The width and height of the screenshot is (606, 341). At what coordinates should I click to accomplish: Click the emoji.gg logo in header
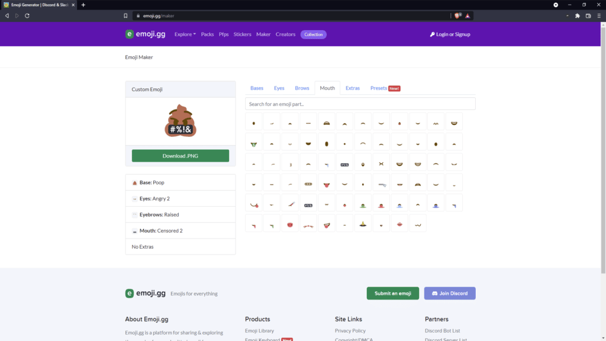(146, 34)
